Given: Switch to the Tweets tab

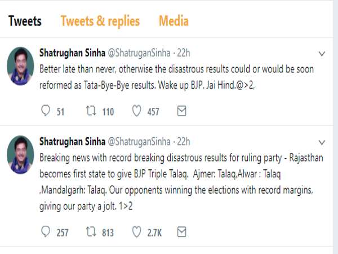Looking at the screenshot, I should click(x=25, y=21).
